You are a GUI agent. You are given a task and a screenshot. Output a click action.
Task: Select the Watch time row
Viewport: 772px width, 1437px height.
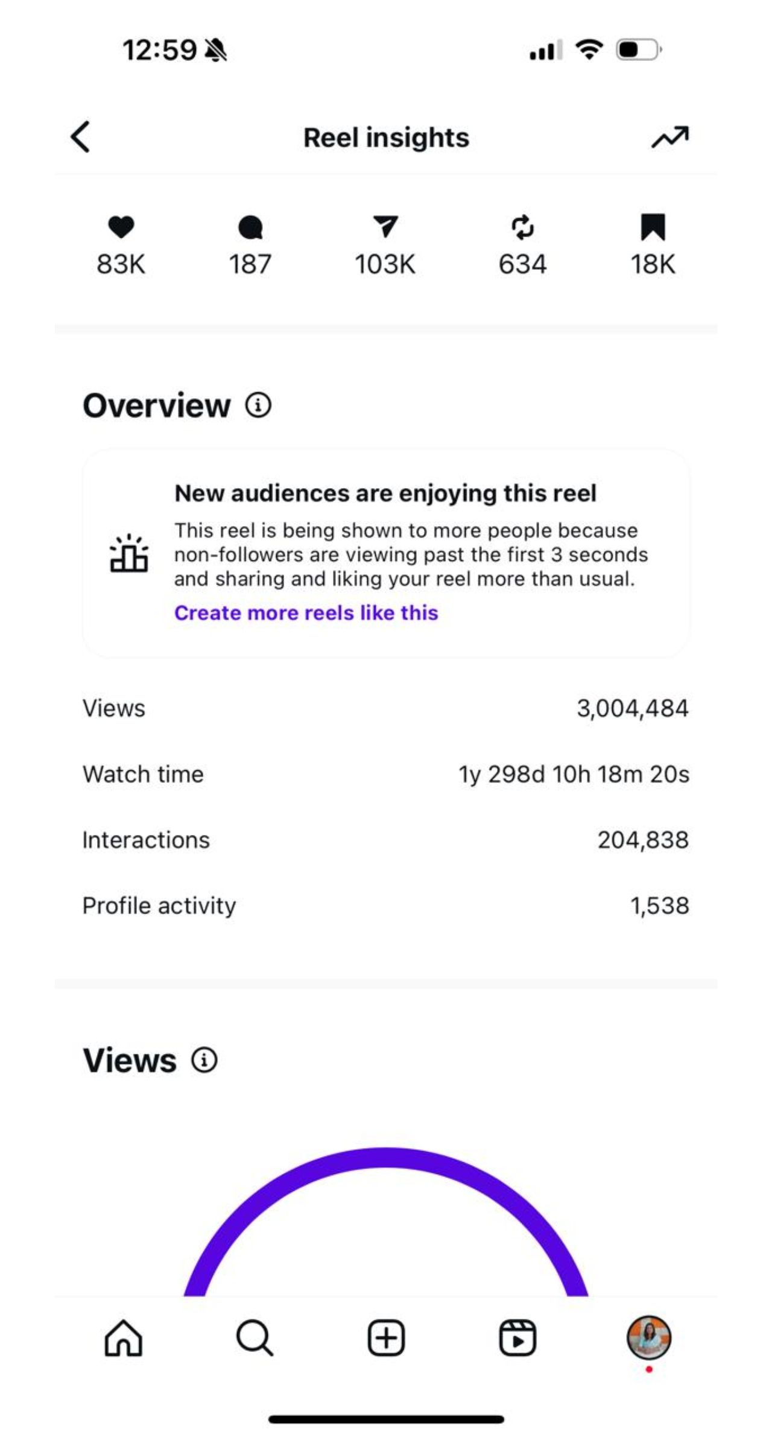(x=386, y=774)
